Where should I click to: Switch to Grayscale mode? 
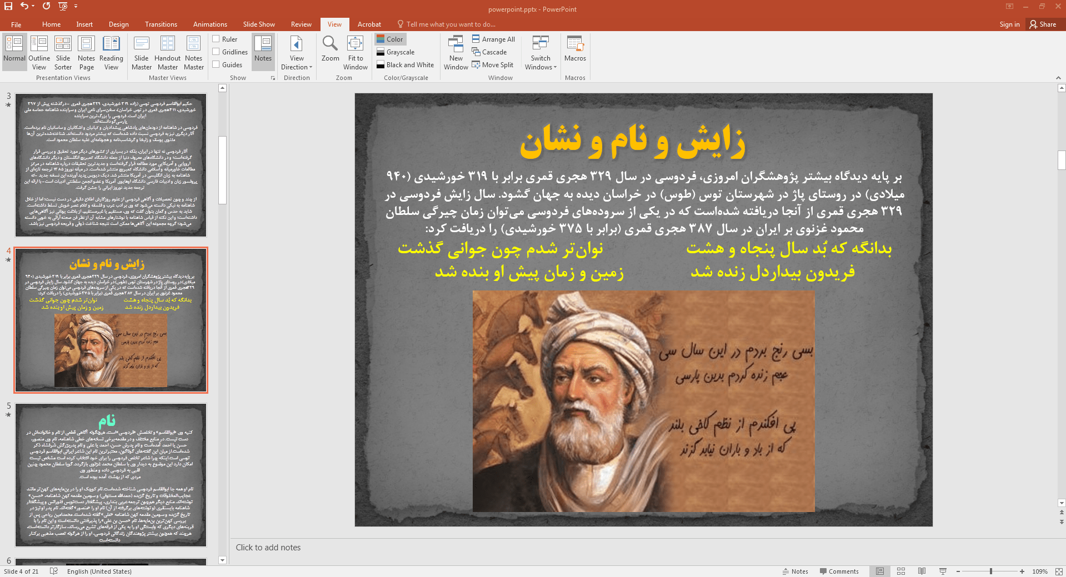(396, 52)
